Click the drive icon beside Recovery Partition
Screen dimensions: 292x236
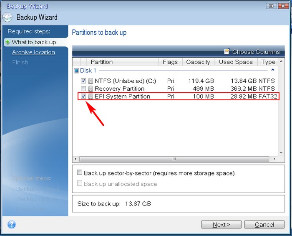(x=91, y=89)
